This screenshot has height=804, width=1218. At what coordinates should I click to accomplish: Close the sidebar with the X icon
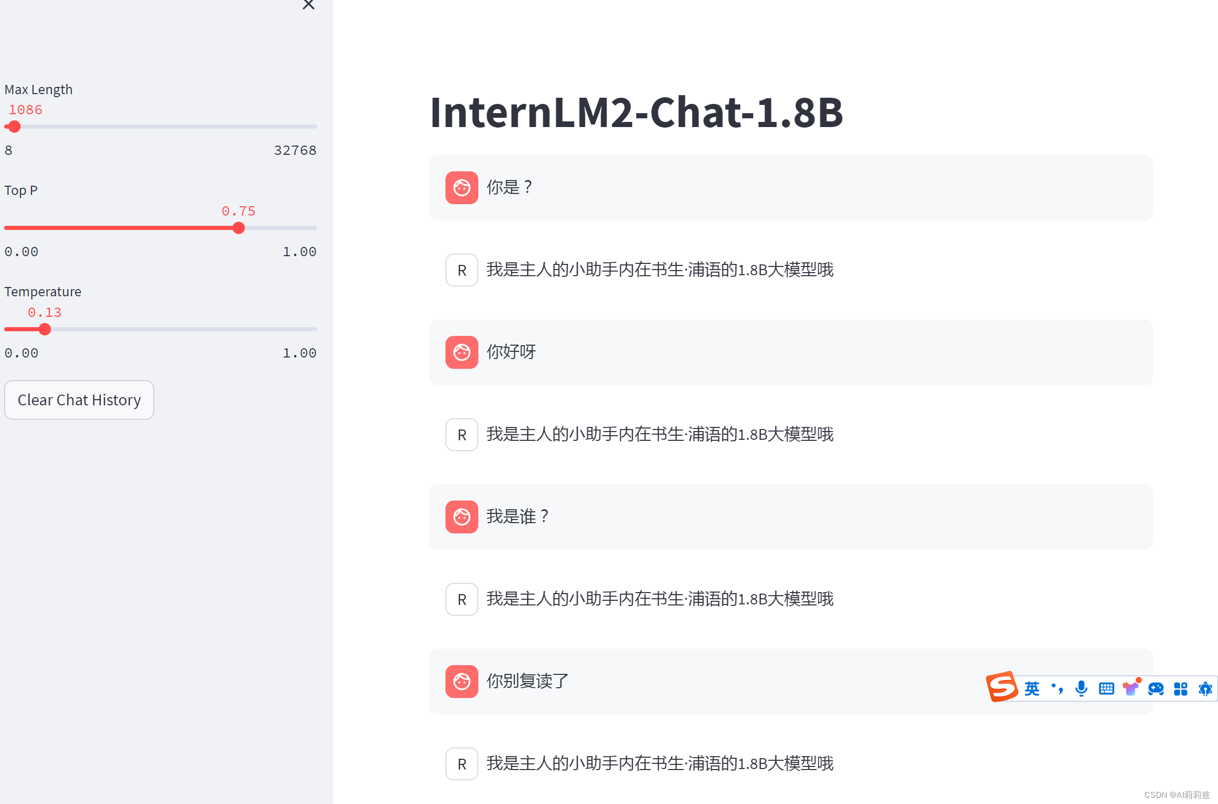coord(308,5)
